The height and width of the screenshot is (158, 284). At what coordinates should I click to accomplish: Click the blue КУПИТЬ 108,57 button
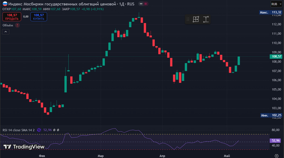pyautogui.click(x=39, y=17)
